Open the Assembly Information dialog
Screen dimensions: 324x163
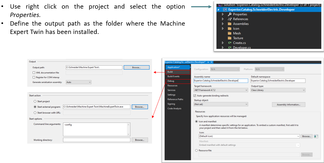pos(289,105)
